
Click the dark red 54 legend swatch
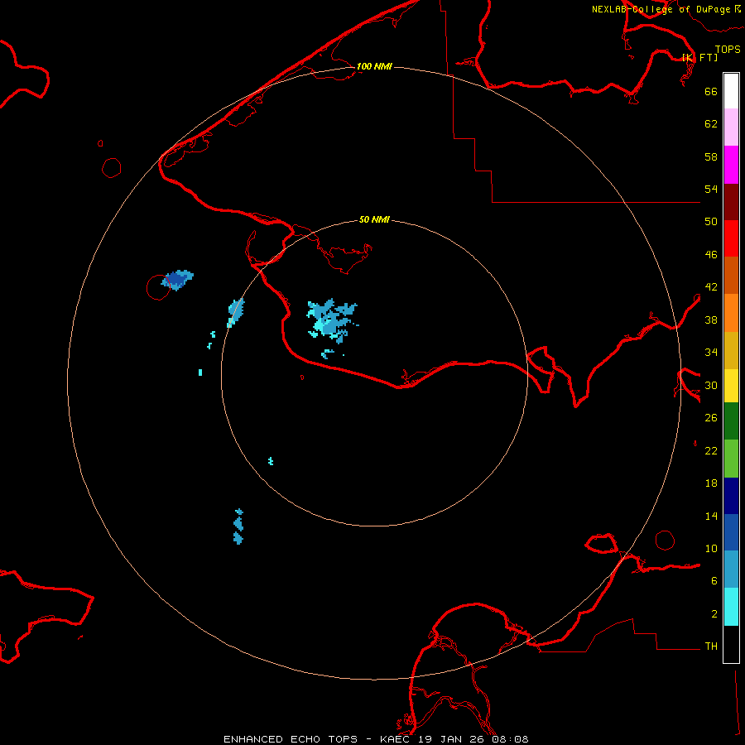[731, 202]
